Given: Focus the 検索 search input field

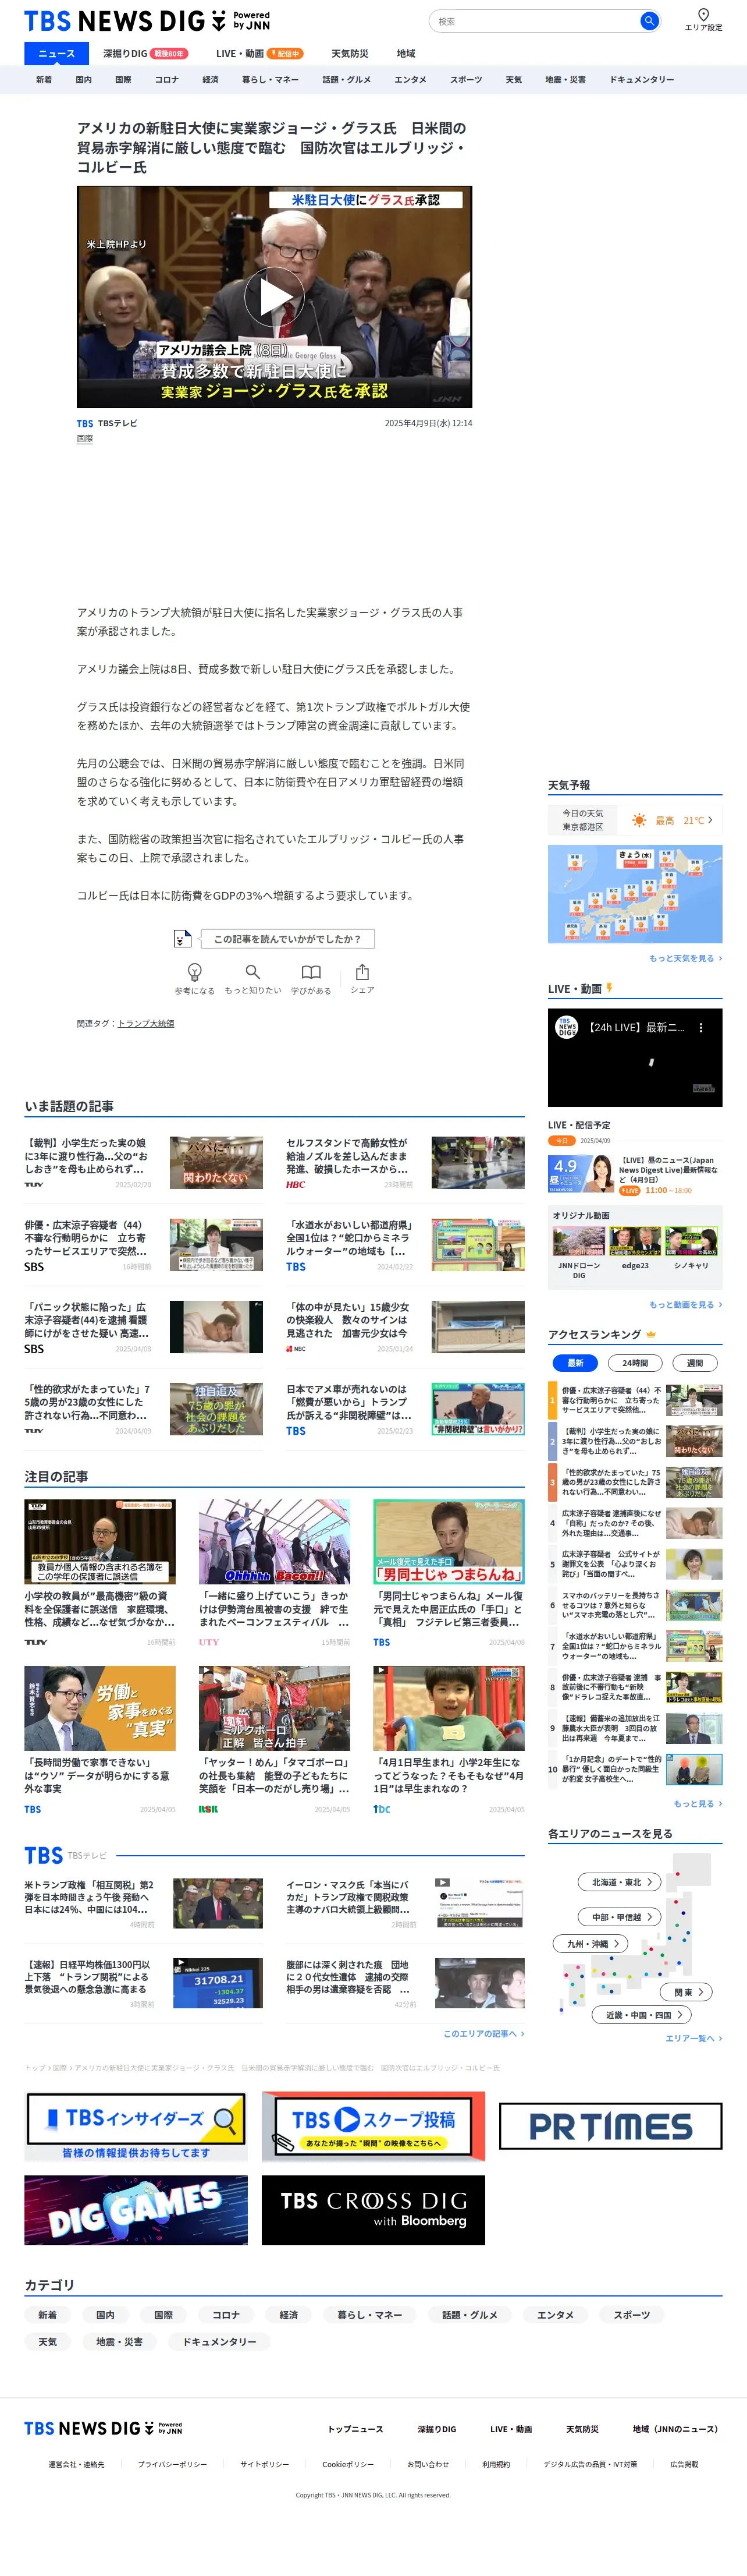Looking at the screenshot, I should coord(535,21).
